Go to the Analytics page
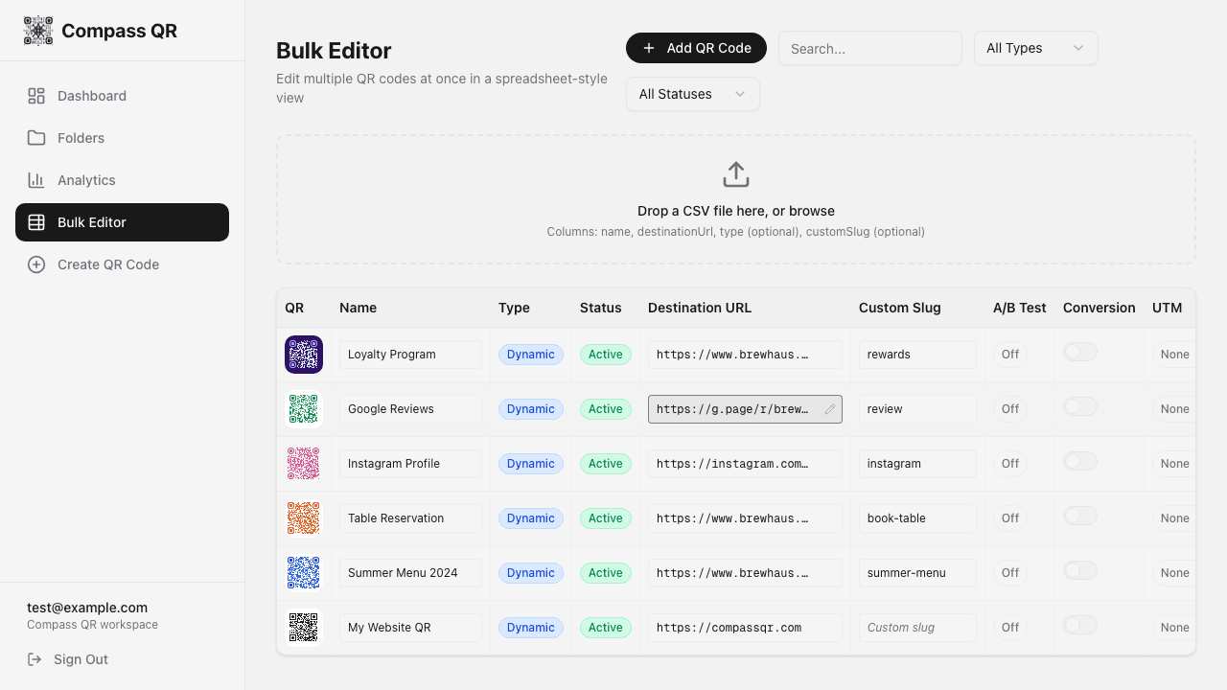Image resolution: width=1227 pixels, height=690 pixels. 122,180
